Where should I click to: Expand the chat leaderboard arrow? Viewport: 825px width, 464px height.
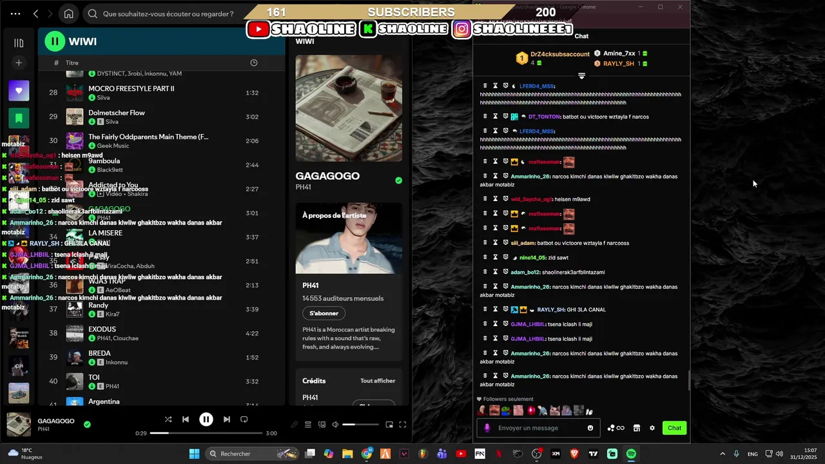[x=581, y=76]
